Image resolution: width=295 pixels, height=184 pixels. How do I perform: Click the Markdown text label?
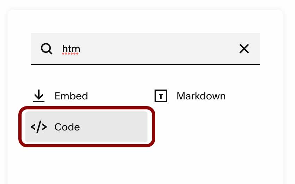(201, 96)
